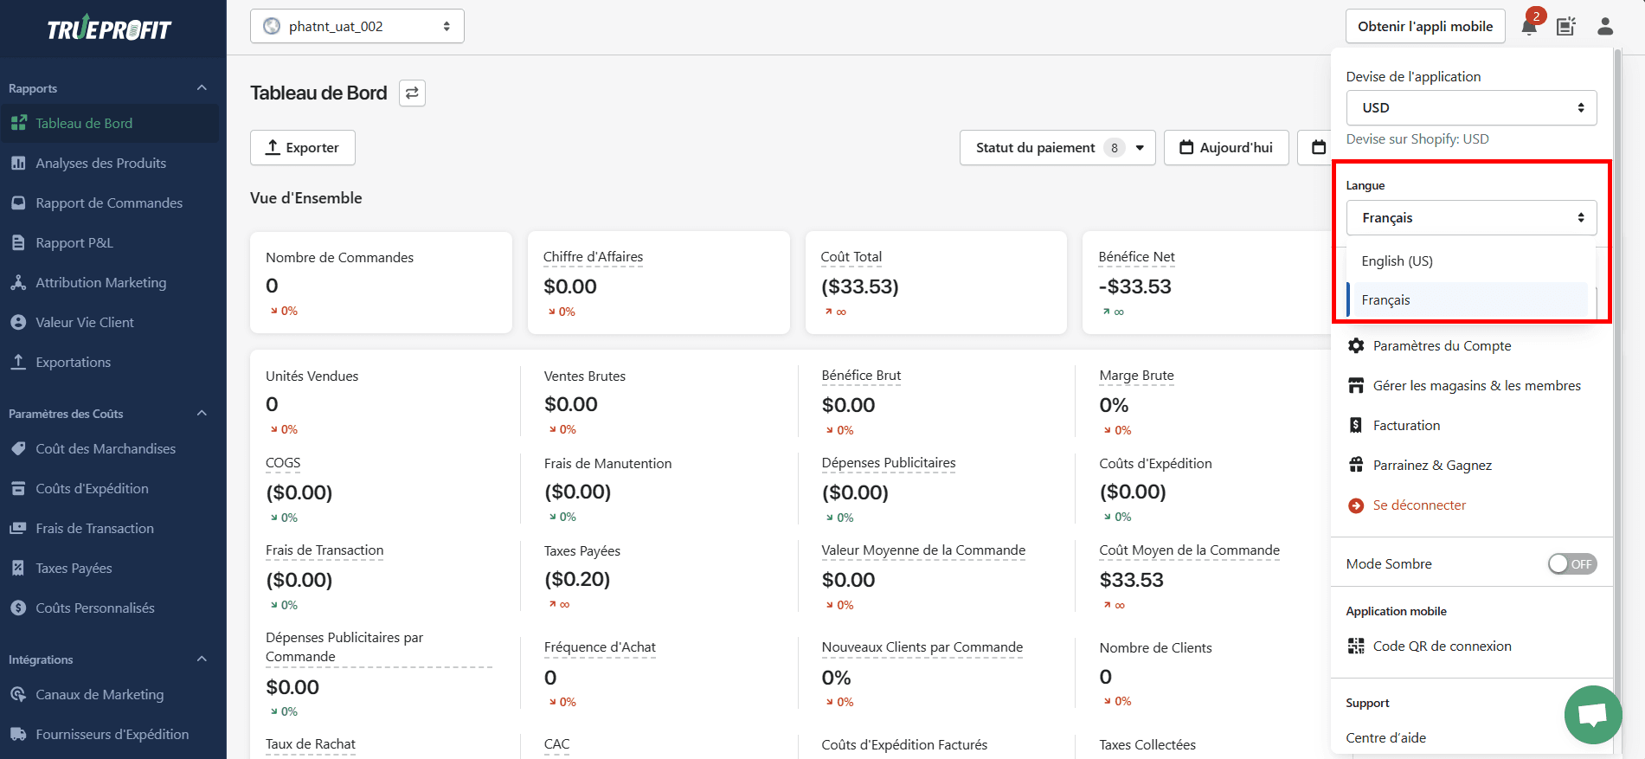Click the TrueProfit logo

[x=109, y=29]
